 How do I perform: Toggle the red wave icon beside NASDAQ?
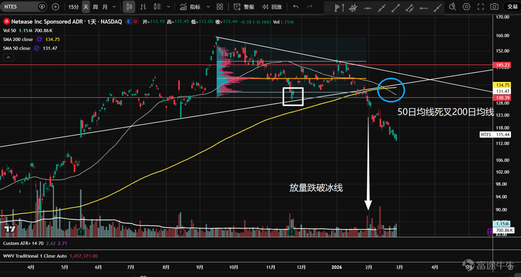pos(135,21)
